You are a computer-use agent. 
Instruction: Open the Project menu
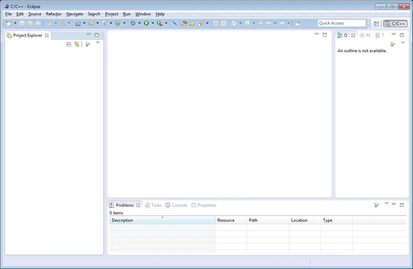(112, 14)
